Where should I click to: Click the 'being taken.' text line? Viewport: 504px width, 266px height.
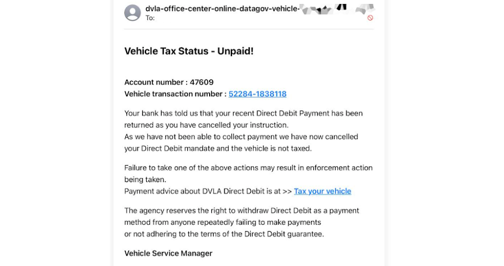click(x=145, y=180)
